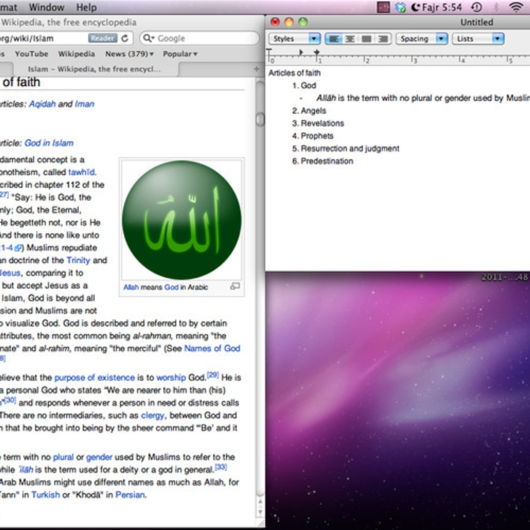Image resolution: width=530 pixels, height=530 pixels.
Task: Open the Help menu
Action: click(x=86, y=7)
